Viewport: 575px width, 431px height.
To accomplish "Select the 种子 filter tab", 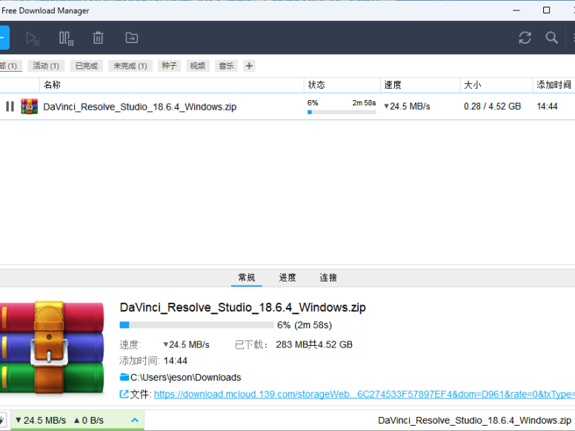I will click(x=169, y=66).
